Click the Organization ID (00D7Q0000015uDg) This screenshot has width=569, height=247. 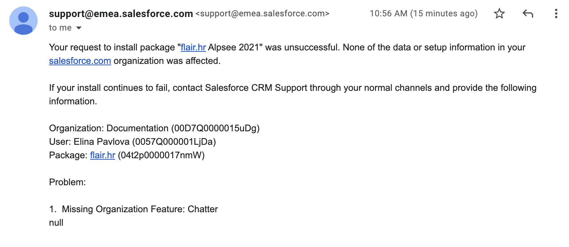tap(217, 128)
